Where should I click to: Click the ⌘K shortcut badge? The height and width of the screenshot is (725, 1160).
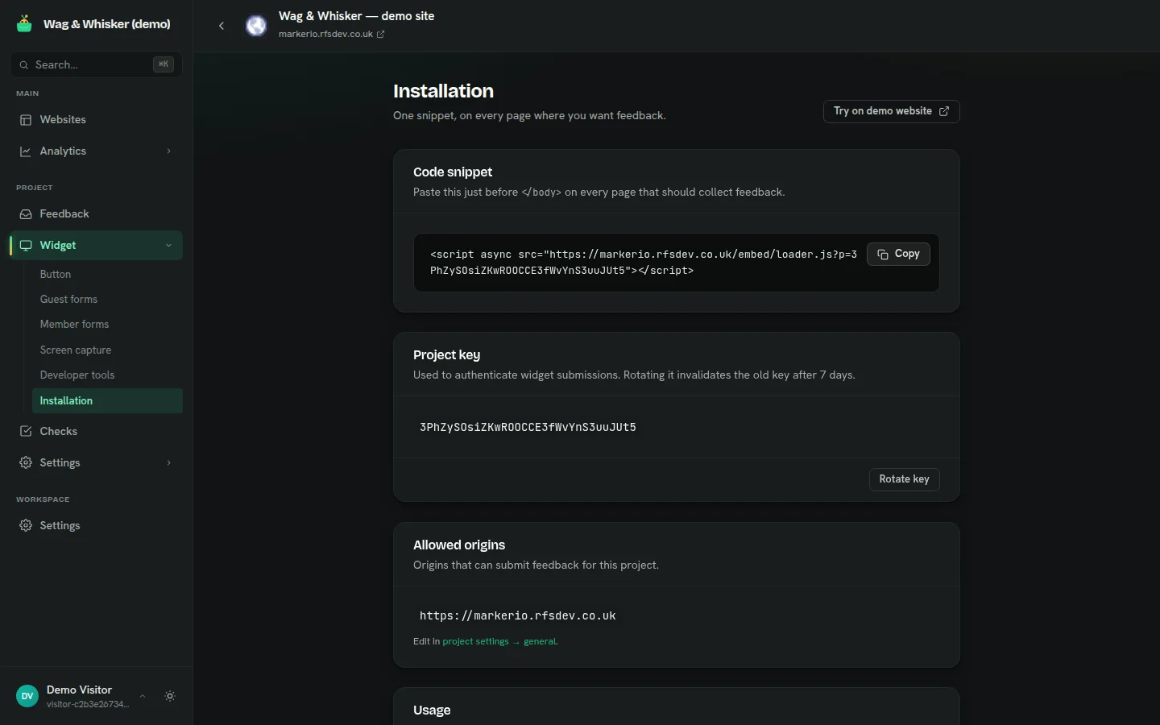coord(164,64)
